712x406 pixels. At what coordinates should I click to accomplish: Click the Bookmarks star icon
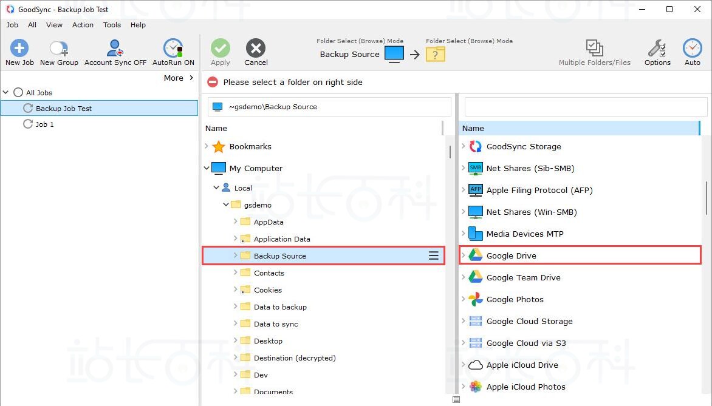(x=219, y=146)
